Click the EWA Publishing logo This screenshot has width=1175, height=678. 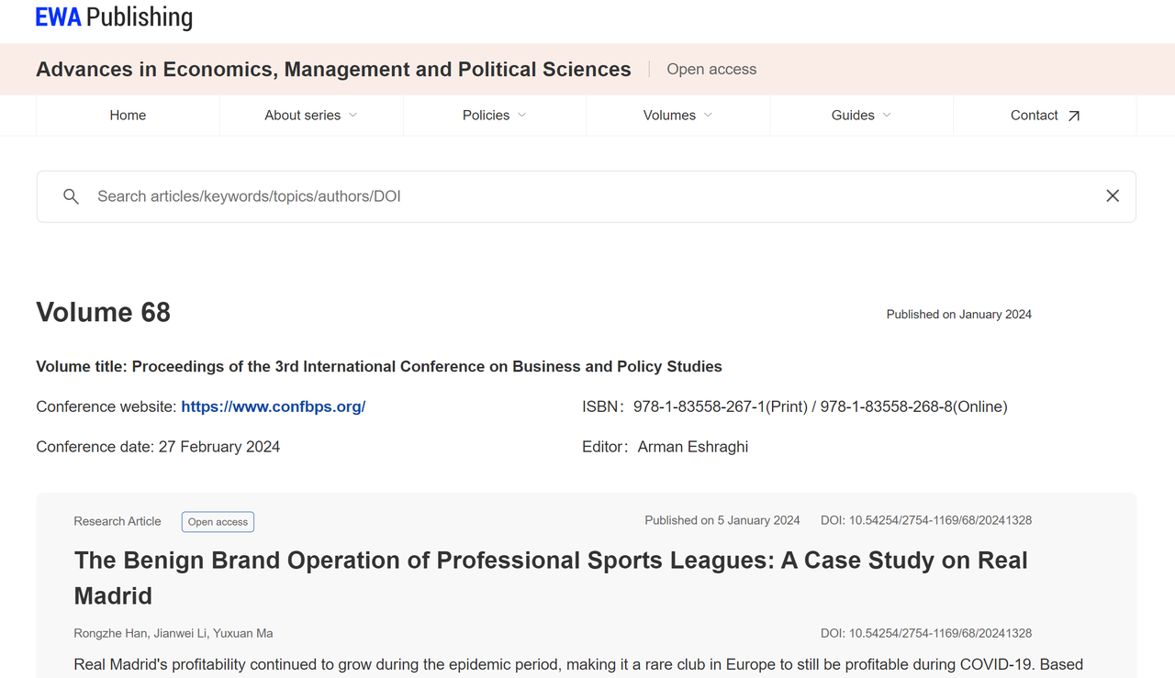pos(114,17)
